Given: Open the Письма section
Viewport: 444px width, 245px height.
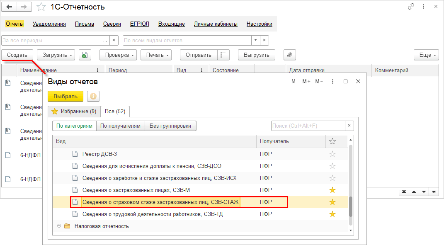Looking at the screenshot, I should [85, 24].
